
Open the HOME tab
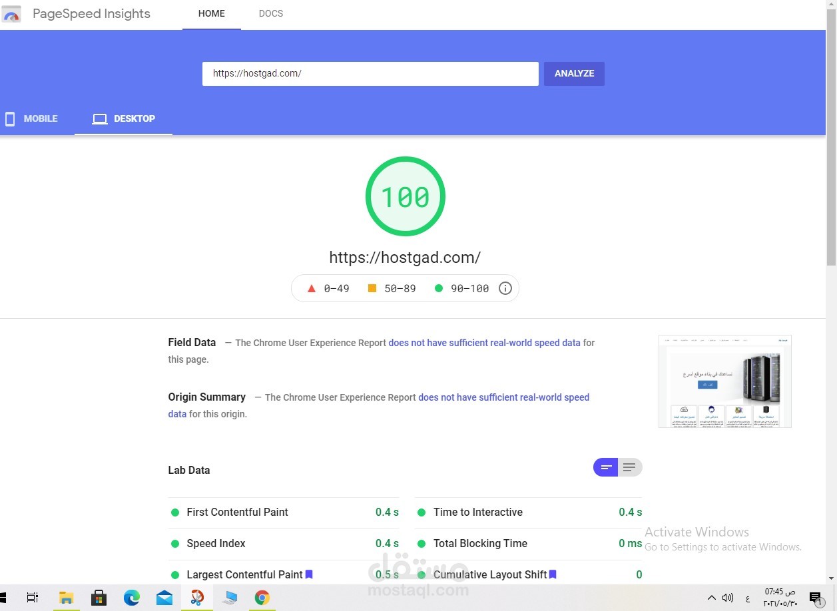[x=212, y=14]
